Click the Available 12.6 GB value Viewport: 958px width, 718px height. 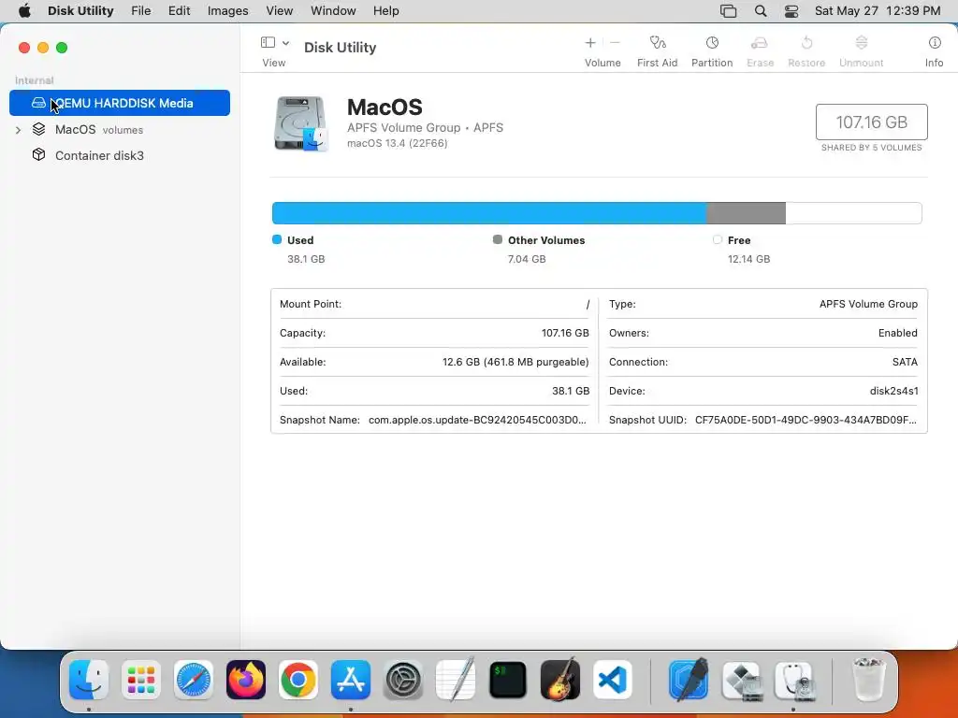coord(515,362)
